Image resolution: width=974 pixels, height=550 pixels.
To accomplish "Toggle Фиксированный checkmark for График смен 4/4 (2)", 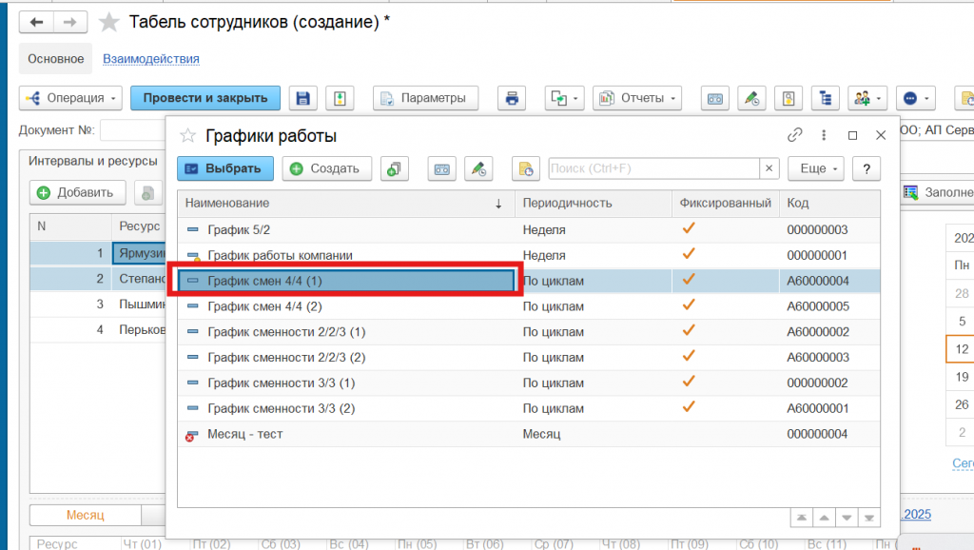I will [x=689, y=306].
